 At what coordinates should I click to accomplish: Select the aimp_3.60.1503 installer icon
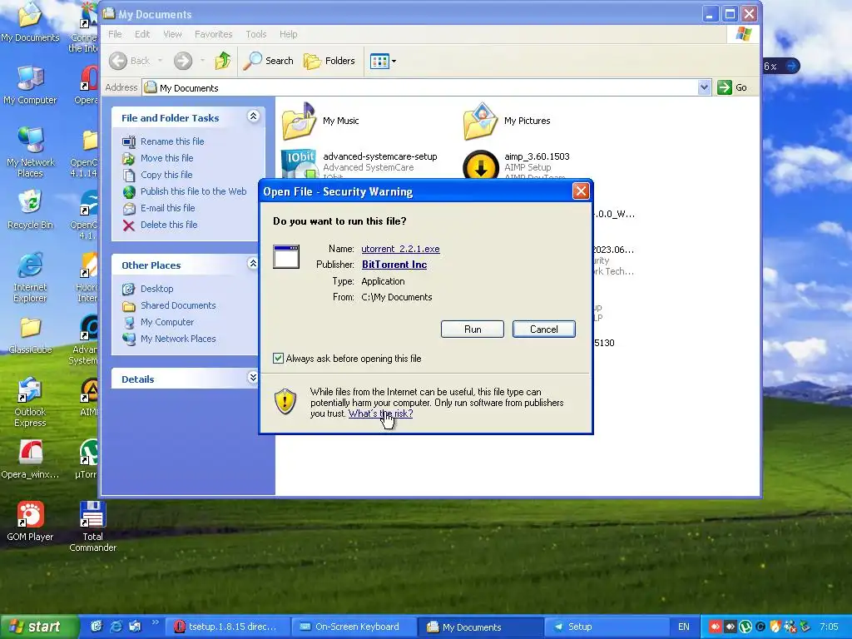pos(480,165)
